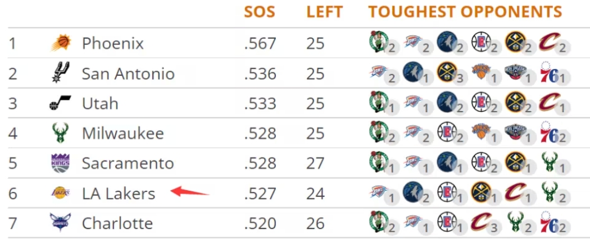
Task: Click the TOUGHEST OPPONENTS column header
Action: click(x=465, y=12)
